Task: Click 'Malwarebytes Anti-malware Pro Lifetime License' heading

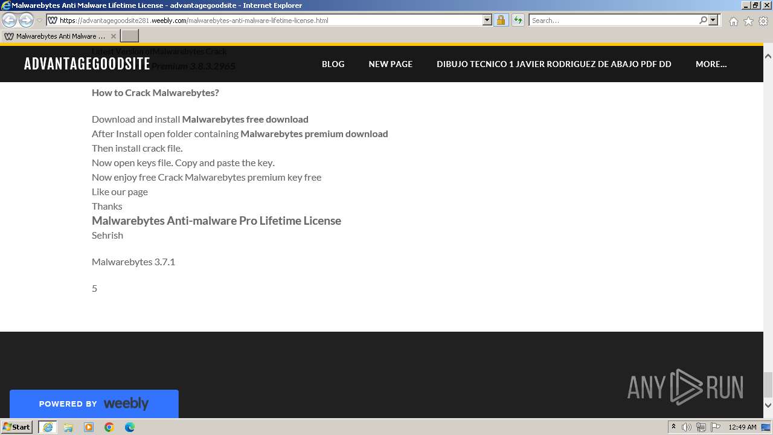Action: point(216,221)
